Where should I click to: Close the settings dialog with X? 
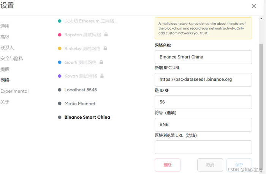tap(254, 6)
